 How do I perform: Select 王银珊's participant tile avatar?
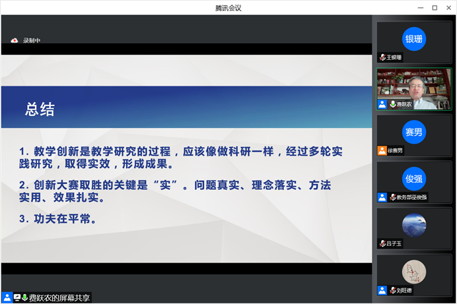coord(414,38)
